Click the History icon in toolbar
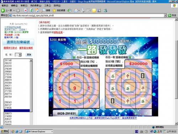Viewport: 178px width, 134px height. pyautogui.click(x=69, y=10)
